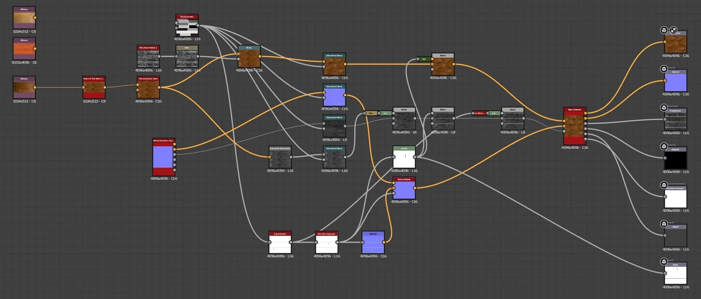
Task: Select the Normal Blend node
Action: pyautogui.click(x=404, y=188)
